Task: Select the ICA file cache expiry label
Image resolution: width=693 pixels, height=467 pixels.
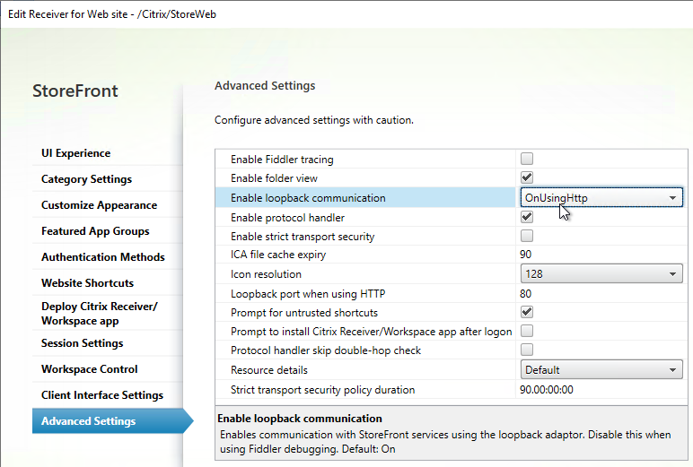Action: (x=278, y=255)
